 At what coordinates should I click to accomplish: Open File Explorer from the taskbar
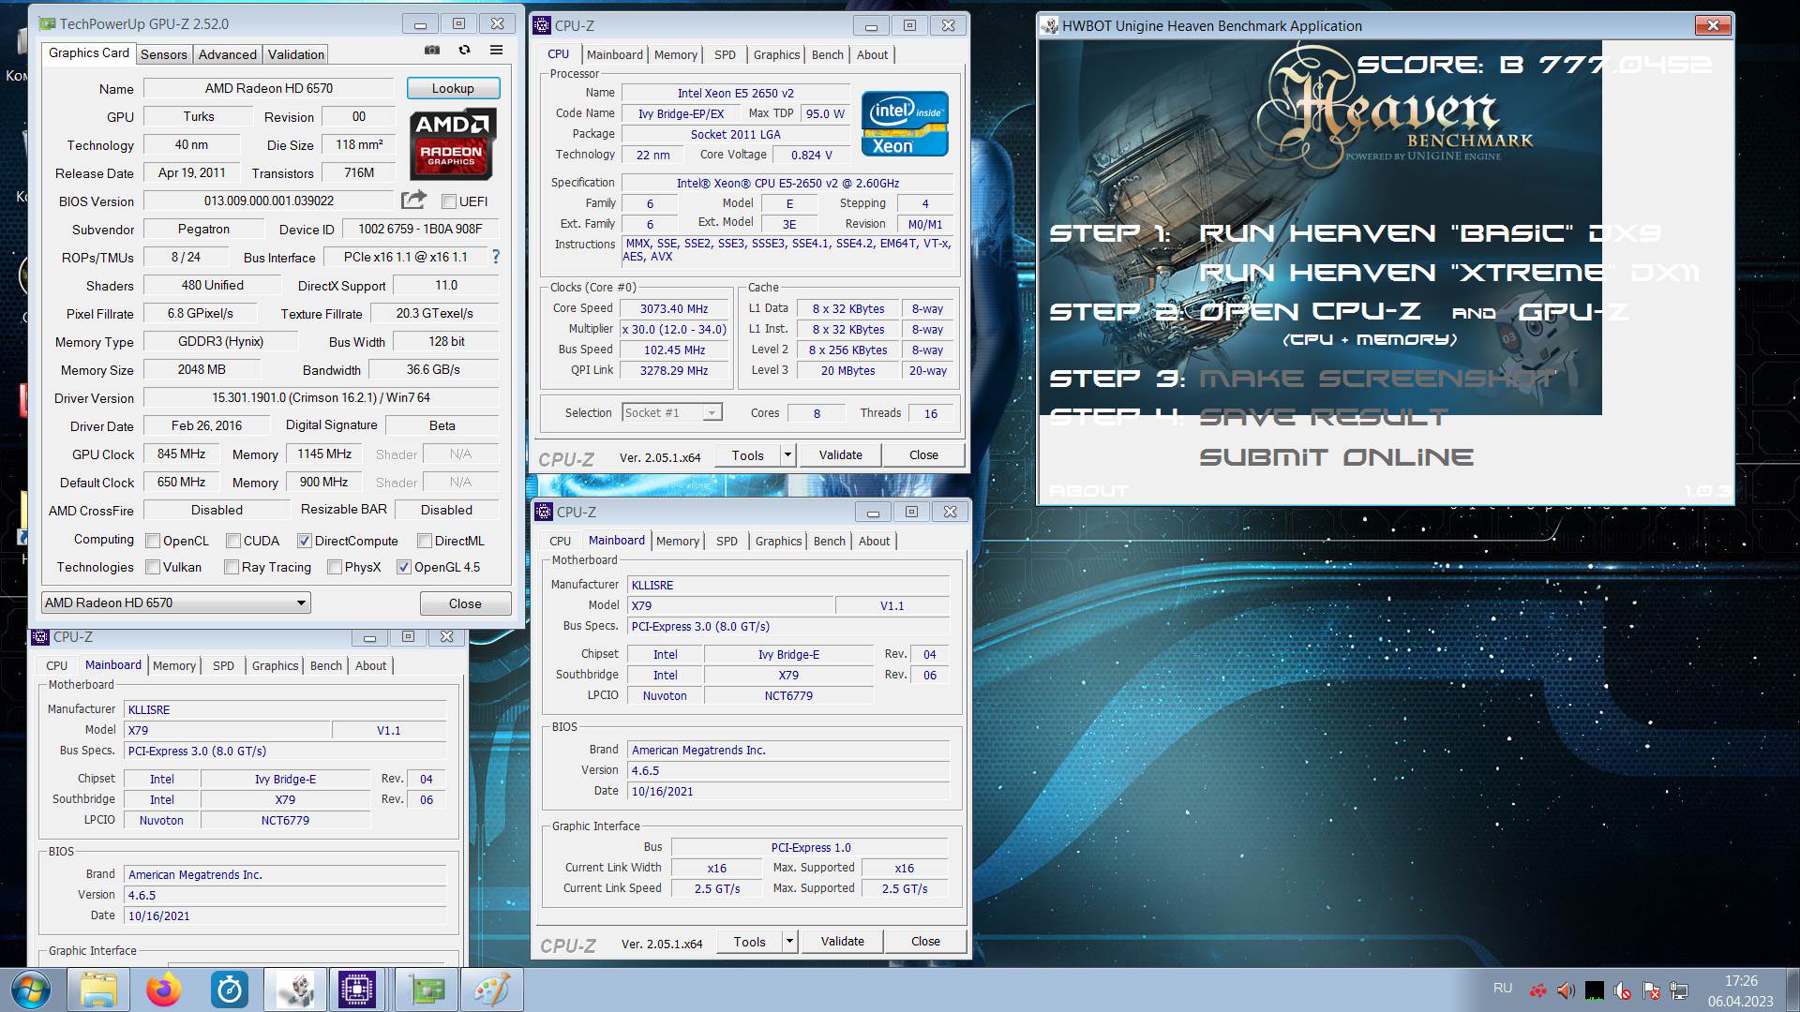(98, 990)
